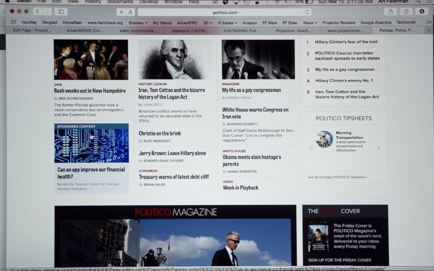The height and width of the screenshot is (271, 434).
Task: Expand the R Estate bookmarks folder
Action: [227, 23]
